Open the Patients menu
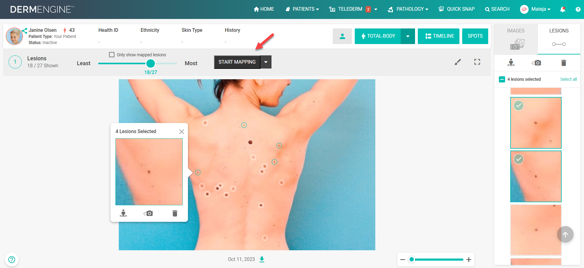 (302, 9)
